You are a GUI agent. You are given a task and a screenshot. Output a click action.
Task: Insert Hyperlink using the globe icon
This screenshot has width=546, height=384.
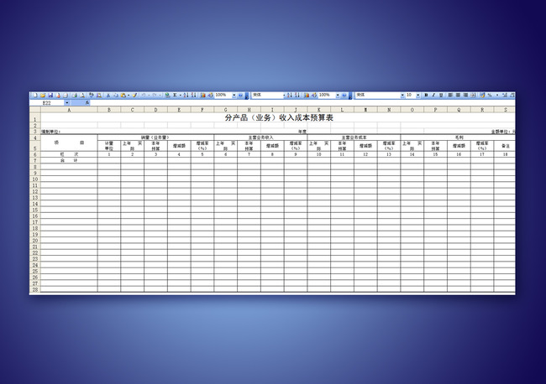(167, 96)
